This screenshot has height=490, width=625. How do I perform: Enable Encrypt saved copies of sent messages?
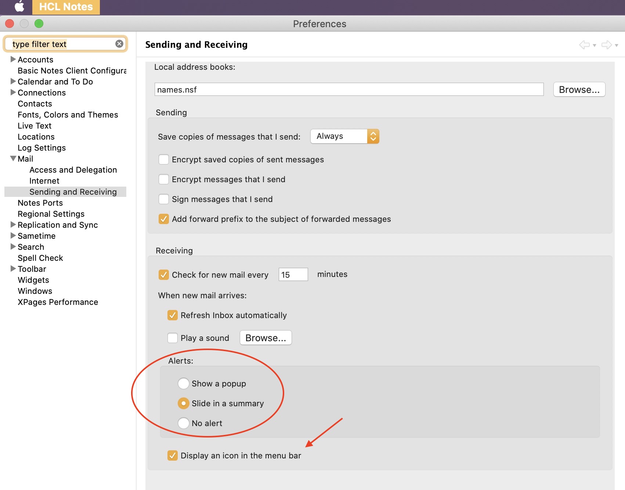click(x=164, y=159)
